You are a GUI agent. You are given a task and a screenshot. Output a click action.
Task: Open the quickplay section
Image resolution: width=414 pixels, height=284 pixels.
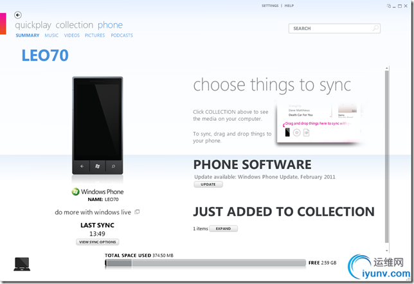coord(33,25)
